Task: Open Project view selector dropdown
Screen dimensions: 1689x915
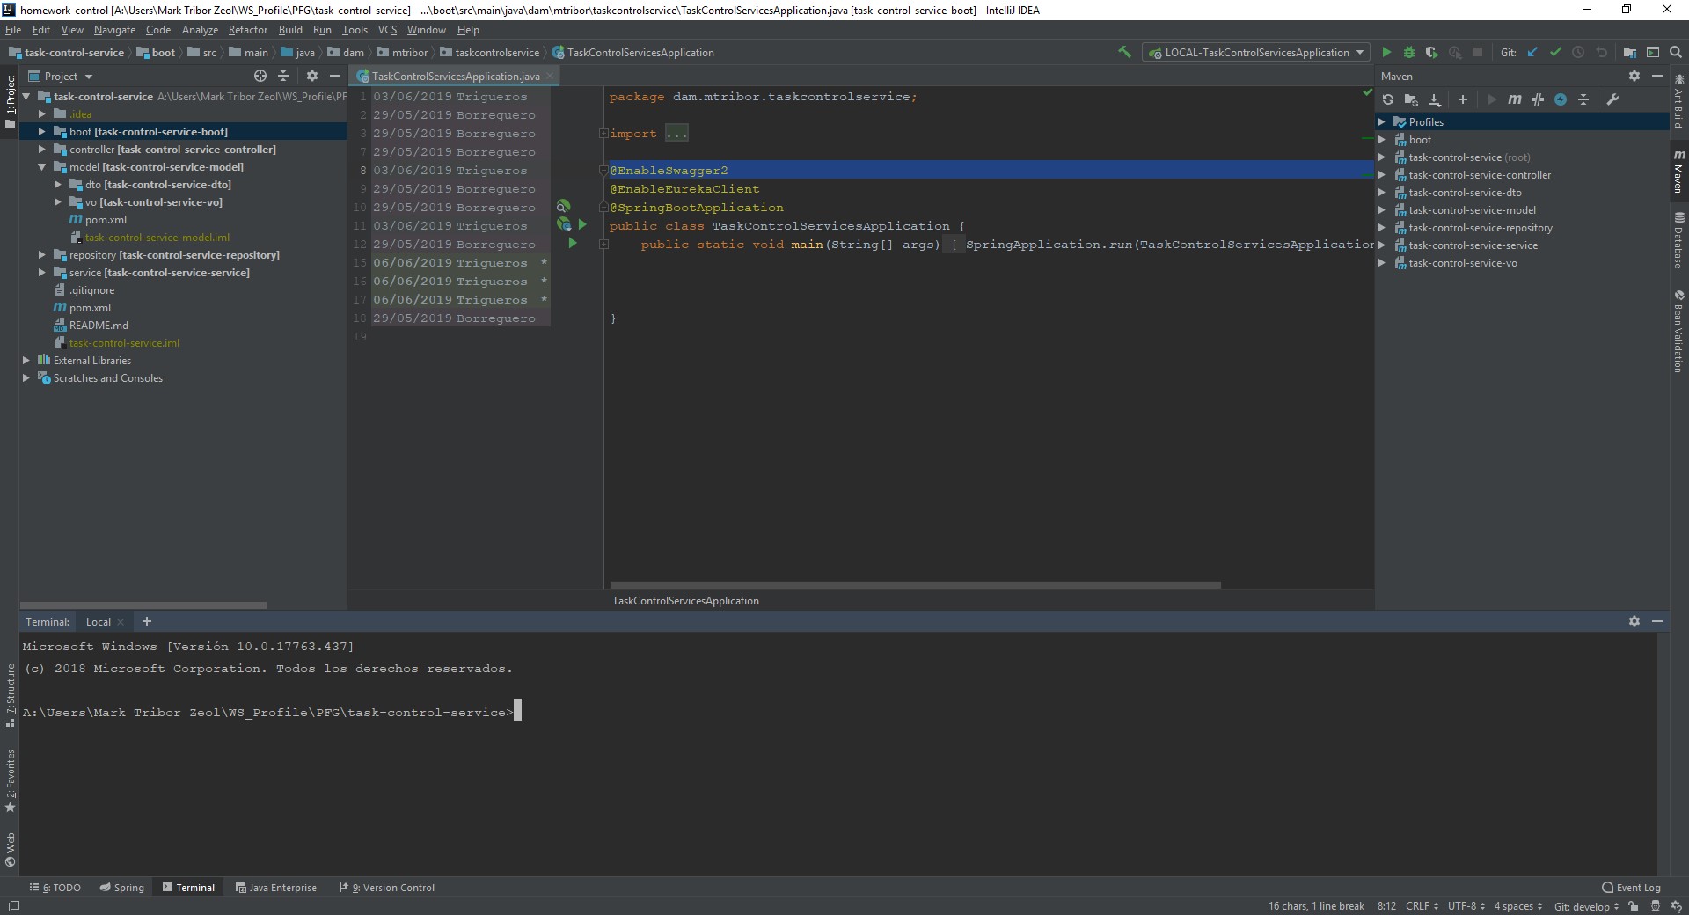Action: (x=61, y=77)
